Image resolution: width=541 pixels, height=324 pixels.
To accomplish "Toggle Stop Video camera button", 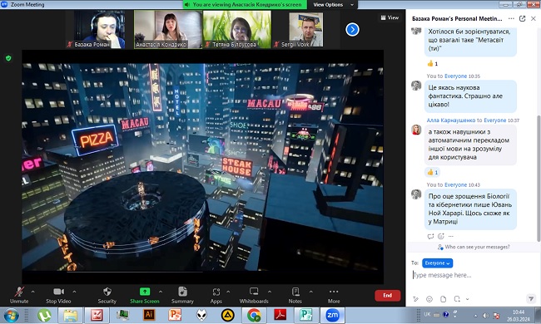I will (58, 295).
